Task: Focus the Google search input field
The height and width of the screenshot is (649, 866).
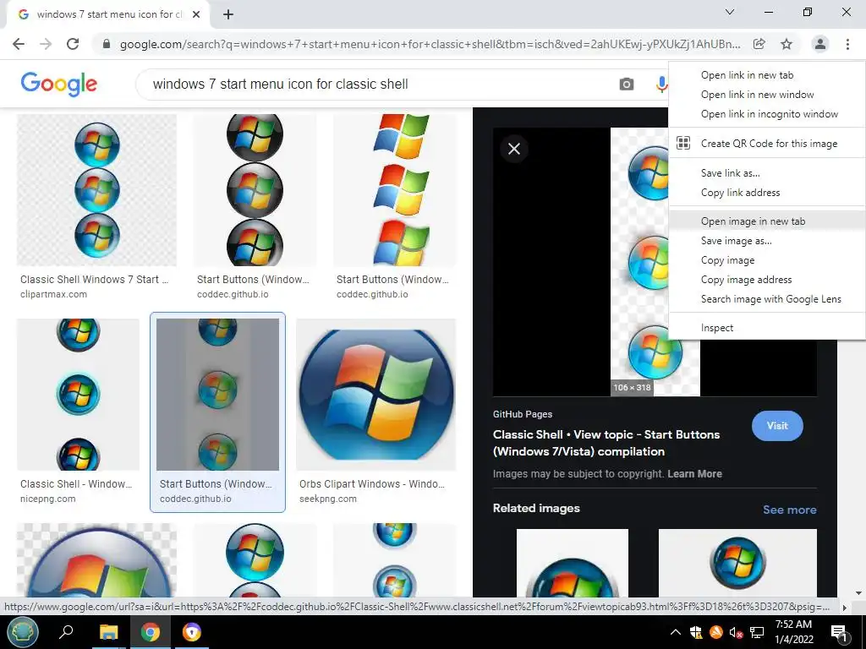Action: (x=381, y=85)
